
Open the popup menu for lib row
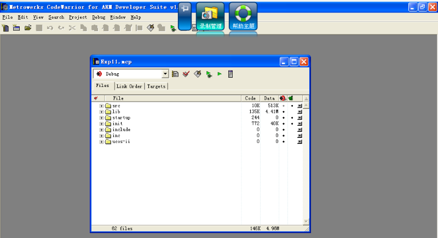click(299, 112)
